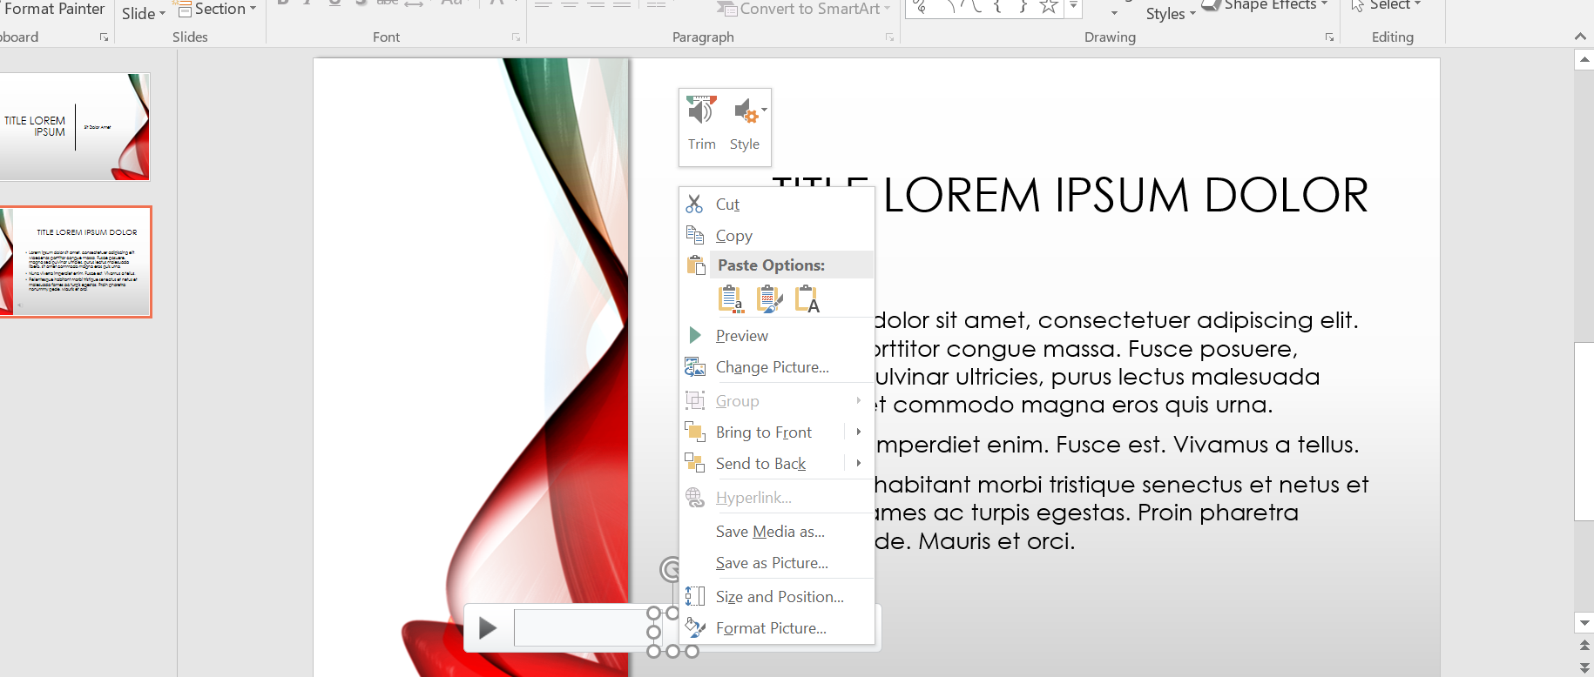1594x677 pixels.
Task: Click the audio playback progress bar
Action: pos(579,627)
